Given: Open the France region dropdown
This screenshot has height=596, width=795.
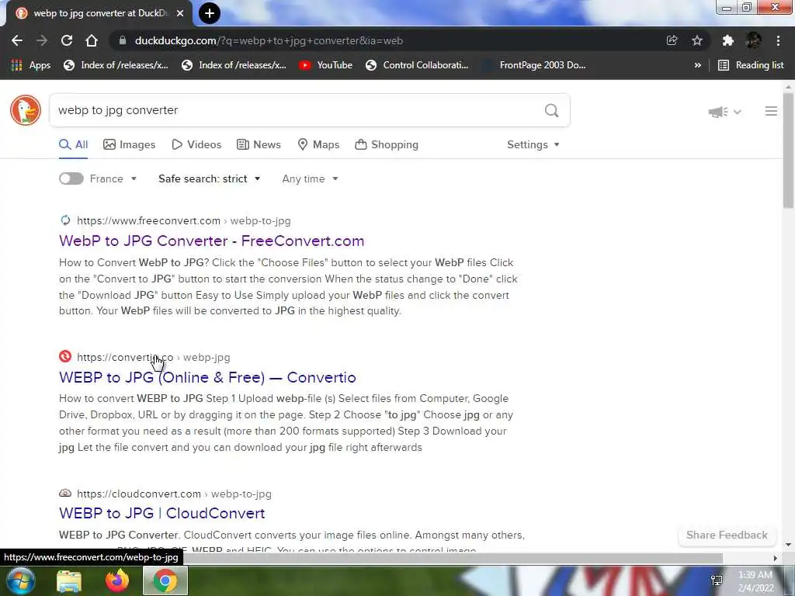Looking at the screenshot, I should (113, 178).
